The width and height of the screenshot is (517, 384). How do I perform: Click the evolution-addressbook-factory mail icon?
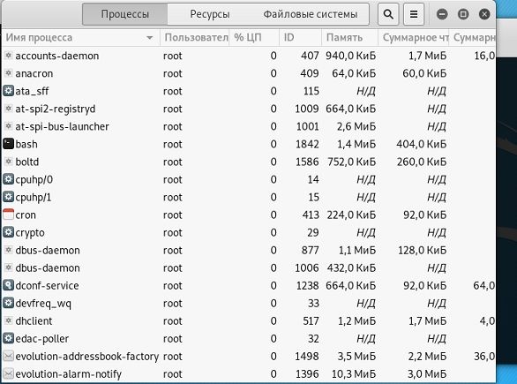coord(9,356)
